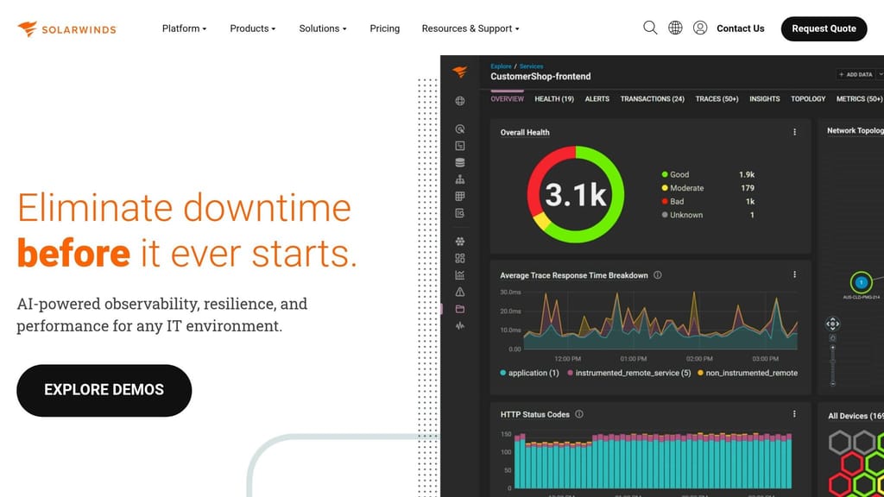
Task: Open the Average Trace Response panel kebab menu
Action: click(x=794, y=274)
